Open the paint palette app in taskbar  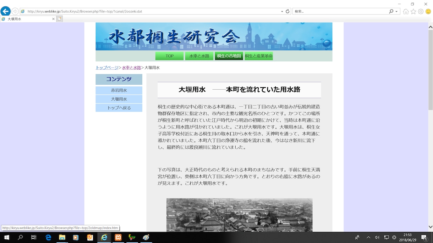point(146,237)
